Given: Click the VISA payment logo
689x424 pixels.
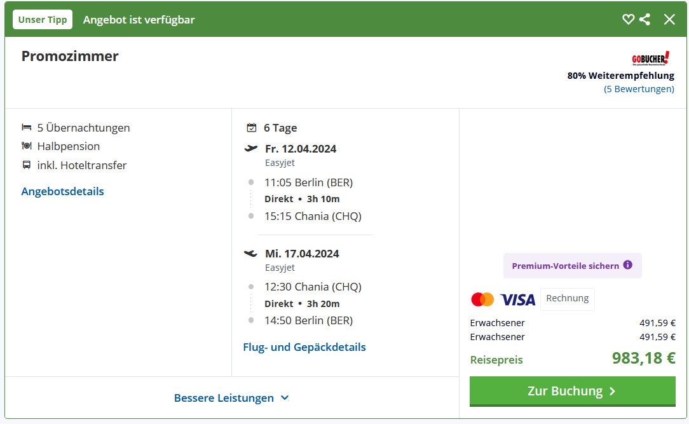Looking at the screenshot, I should (x=517, y=299).
